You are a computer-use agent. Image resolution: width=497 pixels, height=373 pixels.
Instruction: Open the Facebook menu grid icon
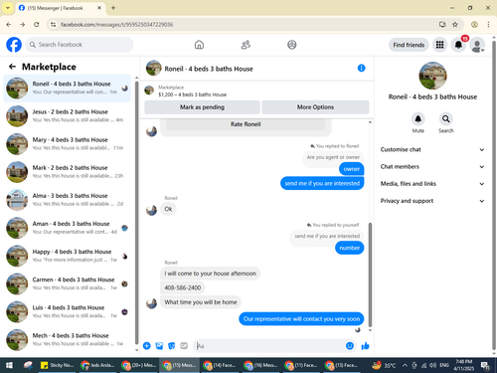pos(439,45)
